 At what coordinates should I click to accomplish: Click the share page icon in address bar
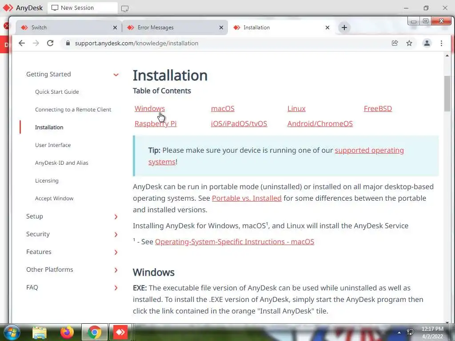click(x=395, y=43)
